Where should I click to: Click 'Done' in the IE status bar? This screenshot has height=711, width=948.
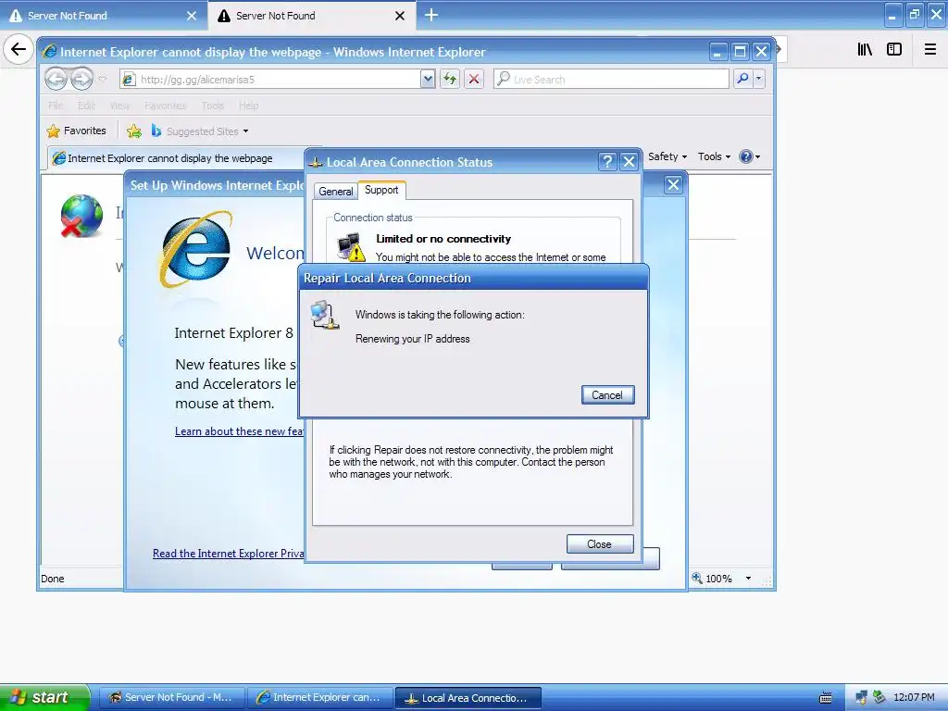pos(53,579)
